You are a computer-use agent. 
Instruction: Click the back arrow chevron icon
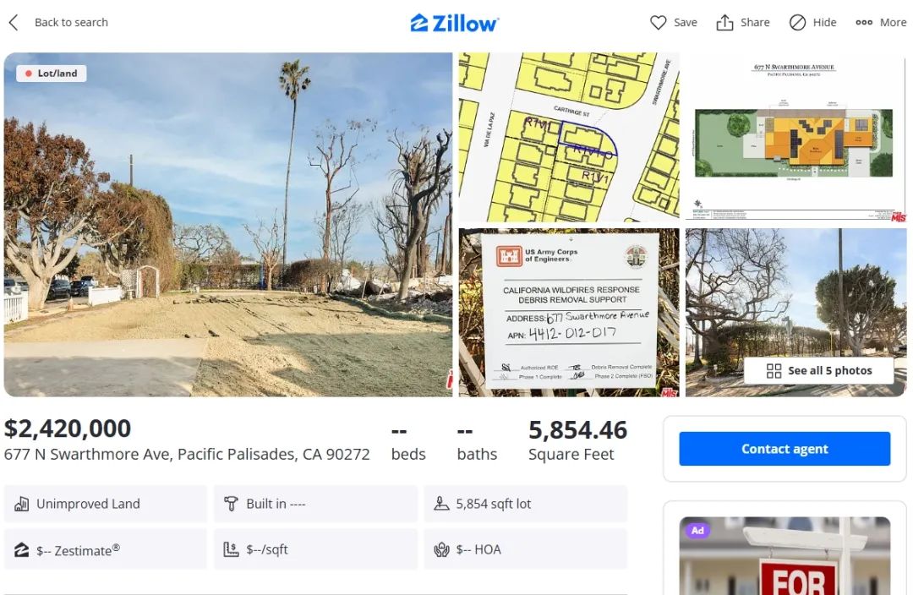14,23
